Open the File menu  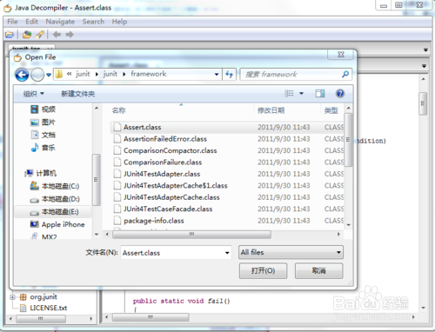12,22
